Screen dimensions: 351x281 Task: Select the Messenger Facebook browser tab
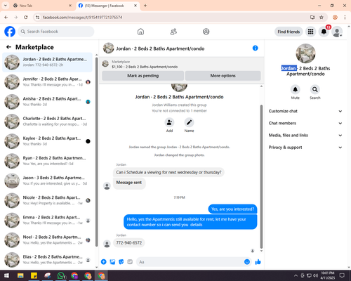coord(108,6)
